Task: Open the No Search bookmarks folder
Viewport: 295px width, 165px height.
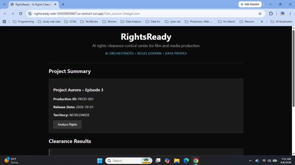Action: tap(227, 22)
